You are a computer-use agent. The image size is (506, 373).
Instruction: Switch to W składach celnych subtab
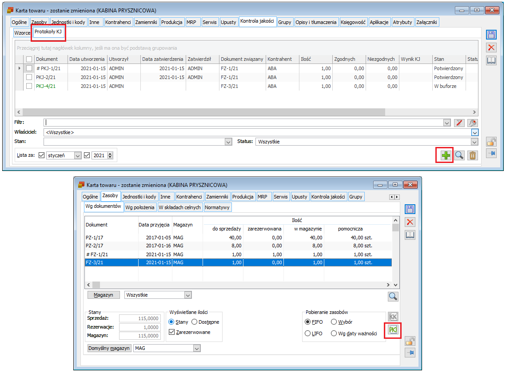click(180, 207)
